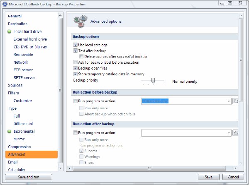Screen dimensions: 249x185
Task: Toggle the Warnings checkbox
Action: (81, 156)
